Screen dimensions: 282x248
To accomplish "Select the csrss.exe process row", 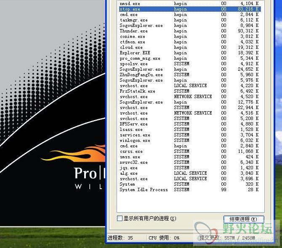I will click(190, 151).
